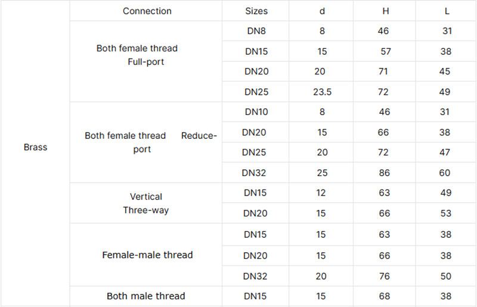Click the DN10 size cell

click(256, 112)
